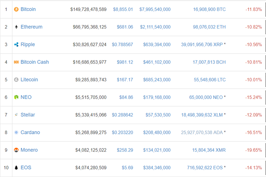The image size is (266, 177).
Task: Select Ripple market cap $30,826,627,024
Action: tap(90, 45)
